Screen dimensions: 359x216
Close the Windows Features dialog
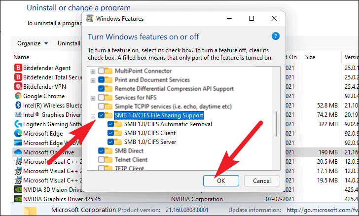coord(274,18)
